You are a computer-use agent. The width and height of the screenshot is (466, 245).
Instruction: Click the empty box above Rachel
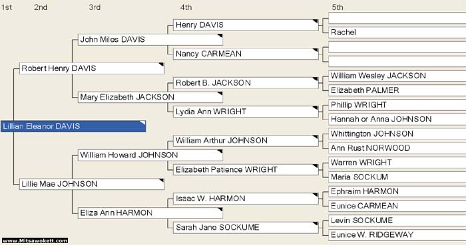(x=397, y=18)
